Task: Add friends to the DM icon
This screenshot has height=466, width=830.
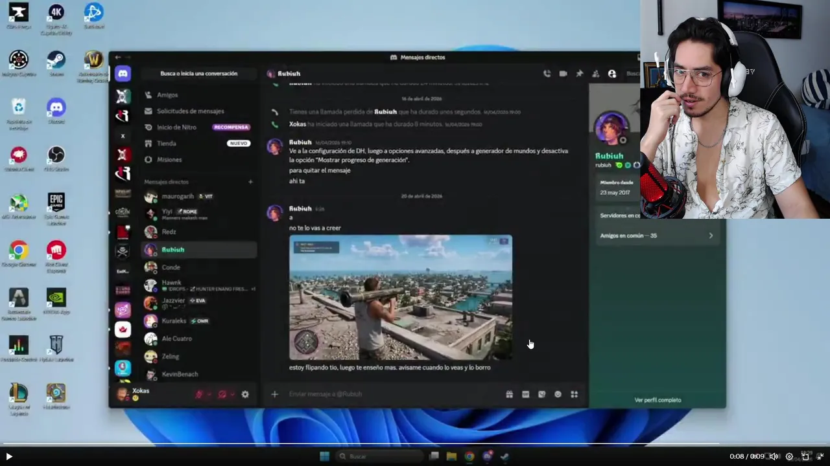Action: pos(595,74)
